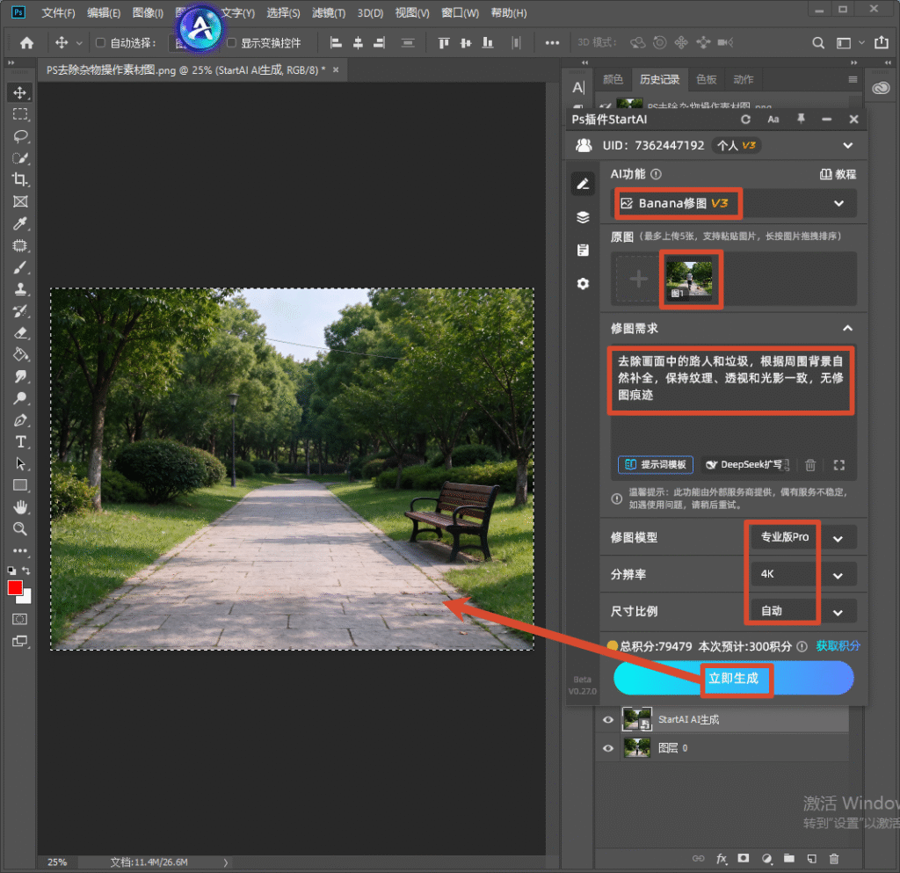Open the 滤镜(T) menu
Viewport: 900px width, 873px height.
(329, 12)
